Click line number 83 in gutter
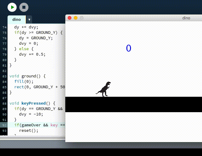Viewport: 202px width, 156px height. [4, 76]
